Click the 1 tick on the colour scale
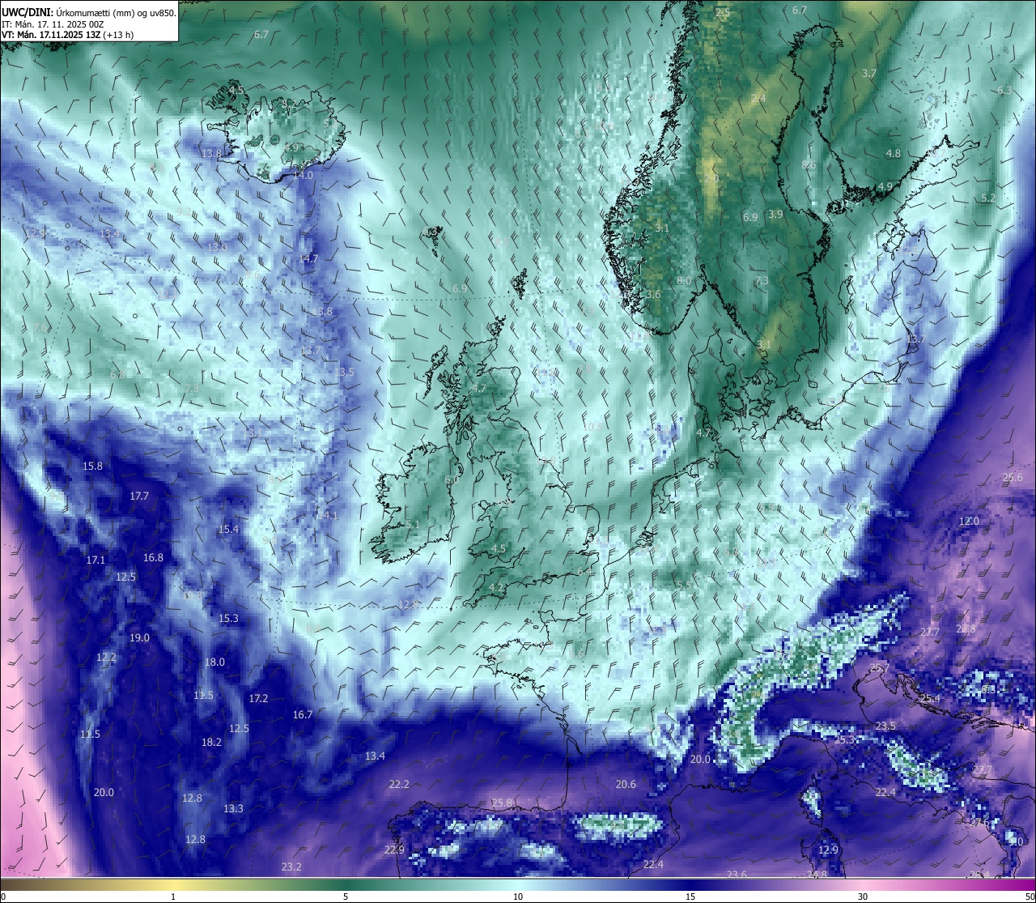 pyautogui.click(x=173, y=896)
